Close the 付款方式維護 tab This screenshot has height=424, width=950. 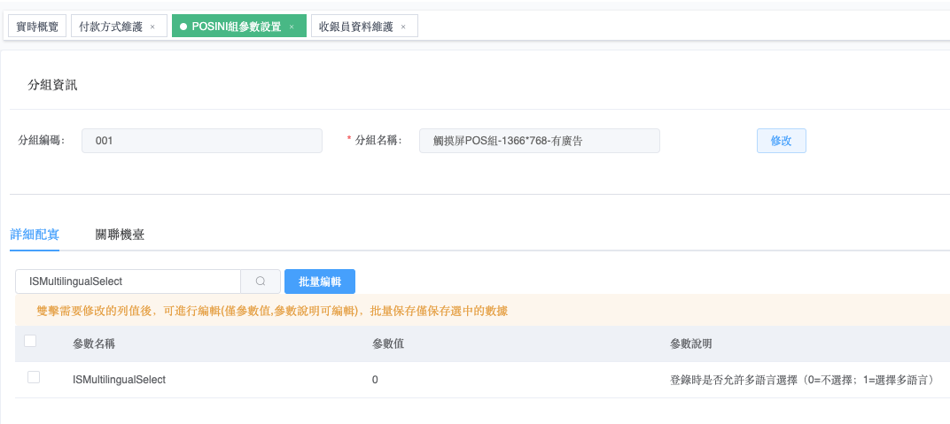coord(152,27)
